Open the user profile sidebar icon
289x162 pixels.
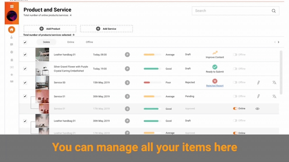[11, 37]
